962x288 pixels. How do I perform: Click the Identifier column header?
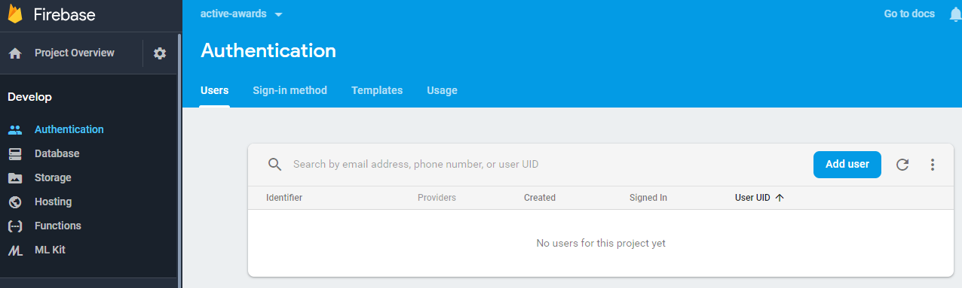[284, 198]
